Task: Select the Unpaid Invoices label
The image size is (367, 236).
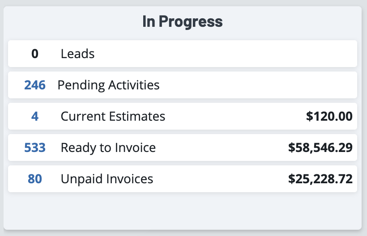Action: pos(107,179)
